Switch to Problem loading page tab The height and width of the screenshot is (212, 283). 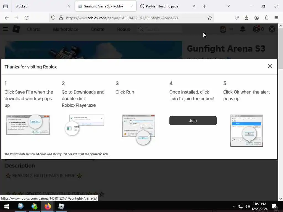pos(168,6)
